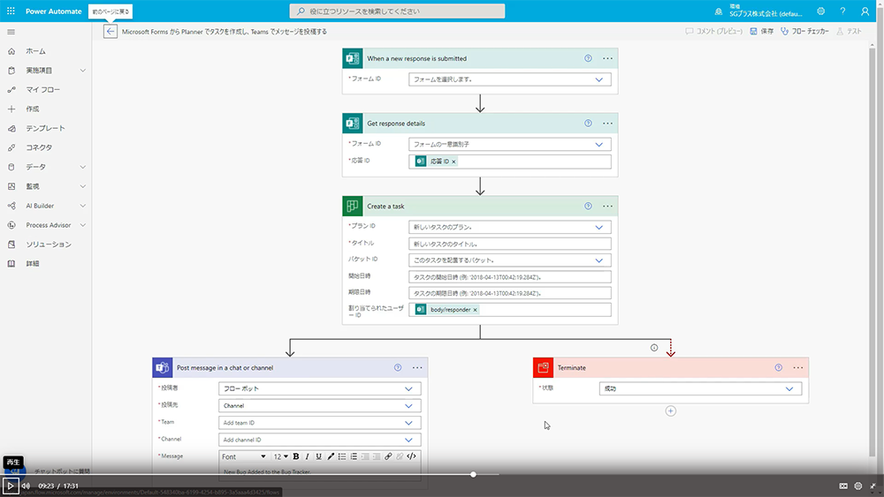Click the Teams icon on Post message card

pyautogui.click(x=163, y=367)
